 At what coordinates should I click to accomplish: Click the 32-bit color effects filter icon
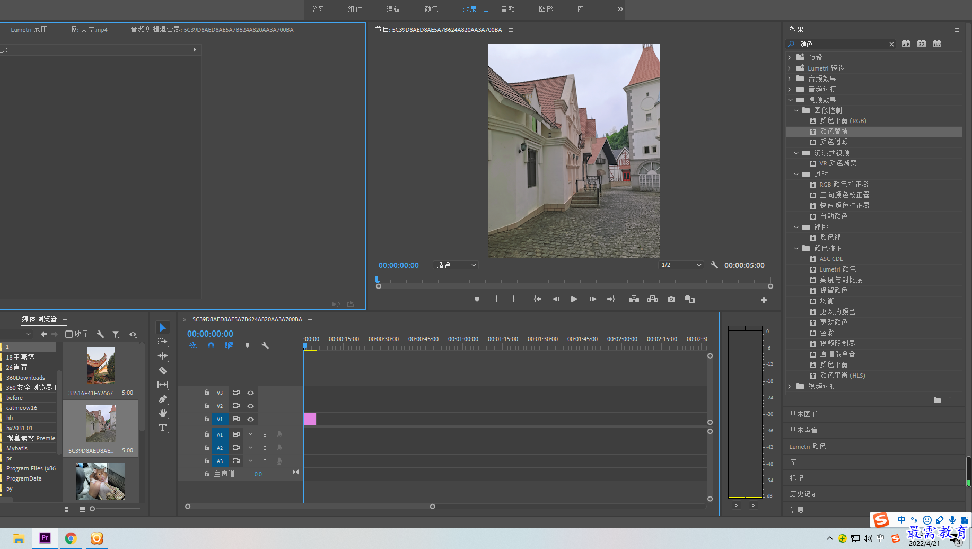coord(922,44)
